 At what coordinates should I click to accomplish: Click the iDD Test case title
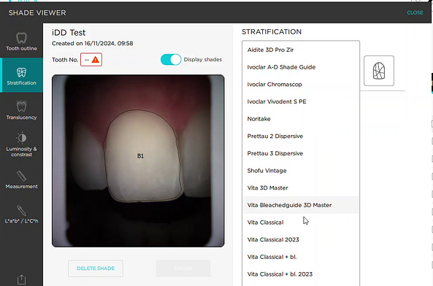click(69, 33)
